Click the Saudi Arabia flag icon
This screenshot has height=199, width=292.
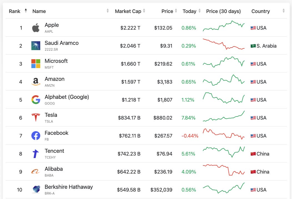(253, 46)
